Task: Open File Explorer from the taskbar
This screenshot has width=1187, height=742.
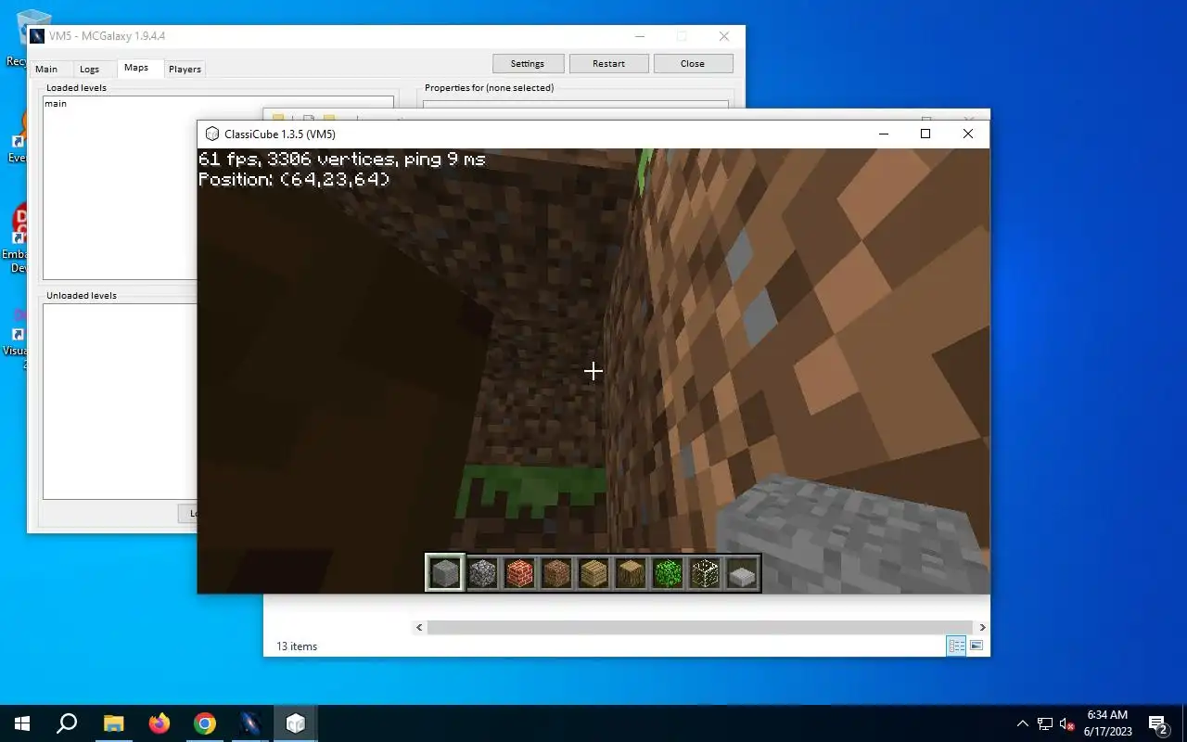Action: pyautogui.click(x=113, y=723)
